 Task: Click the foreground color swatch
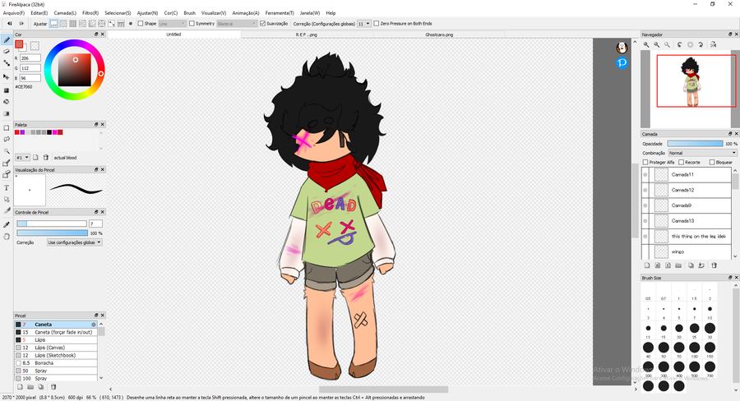tap(19, 44)
